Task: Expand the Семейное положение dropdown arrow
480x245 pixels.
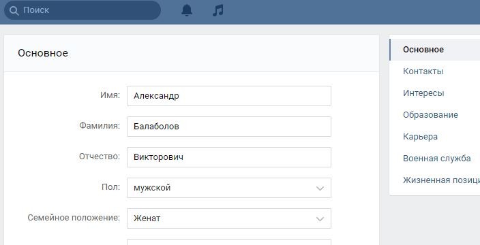Action: (320, 218)
